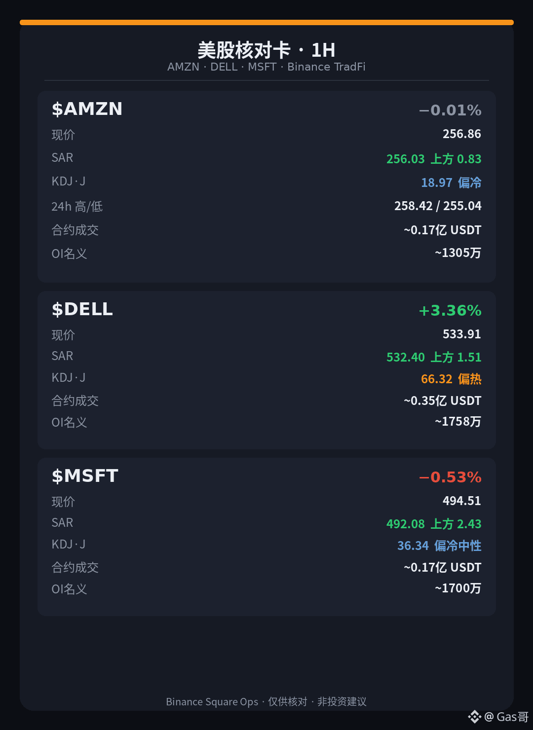The image size is (533, 730).
Task: Select the DELL +3.36% change value
Action: click(450, 310)
